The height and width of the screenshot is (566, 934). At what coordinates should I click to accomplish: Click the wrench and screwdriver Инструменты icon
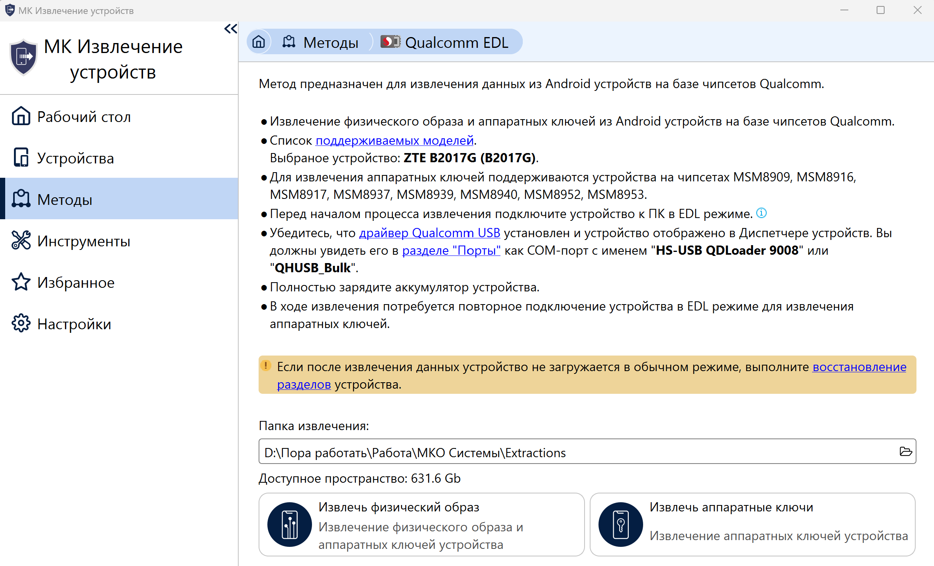point(21,240)
